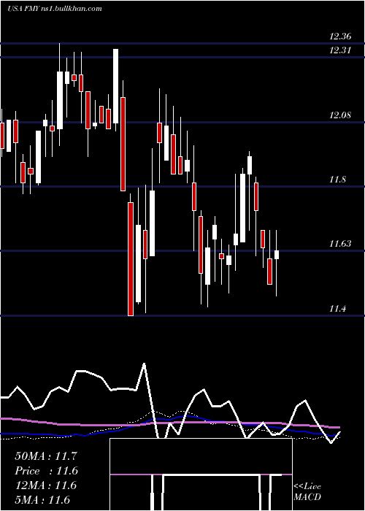Click the 12.36 price level label
The width and height of the screenshot is (365, 511).
click(340, 36)
